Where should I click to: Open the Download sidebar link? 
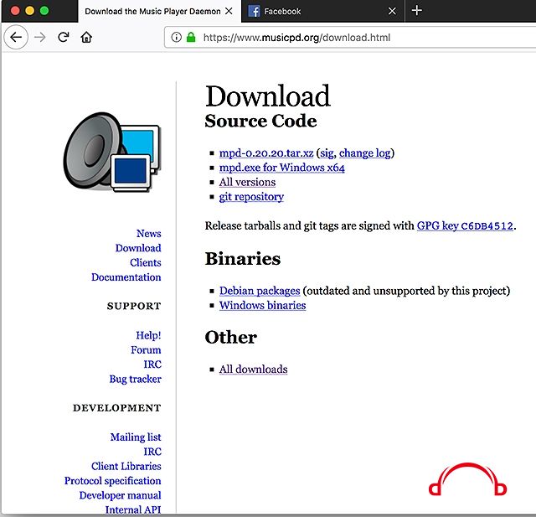click(138, 248)
